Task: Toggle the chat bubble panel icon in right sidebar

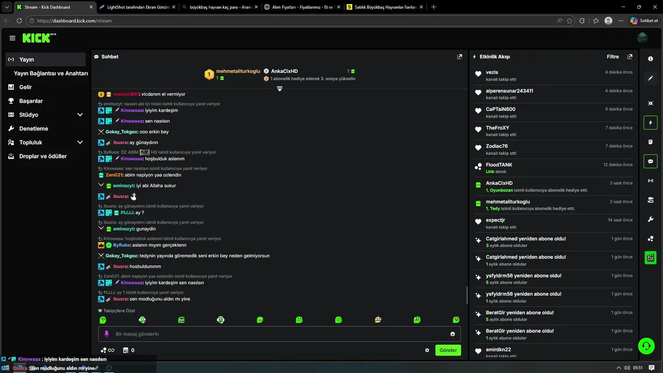Action: [651, 161]
